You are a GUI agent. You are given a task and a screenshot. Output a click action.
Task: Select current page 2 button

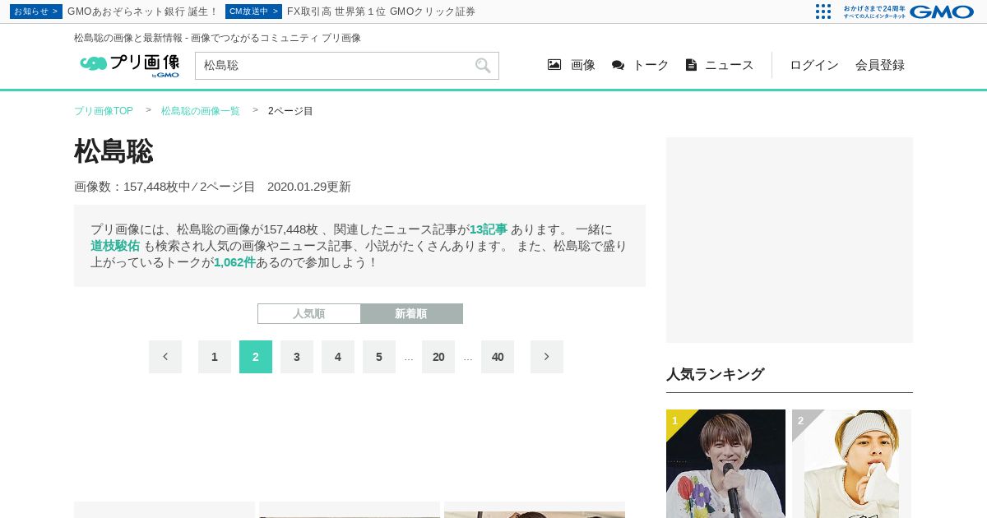click(256, 357)
